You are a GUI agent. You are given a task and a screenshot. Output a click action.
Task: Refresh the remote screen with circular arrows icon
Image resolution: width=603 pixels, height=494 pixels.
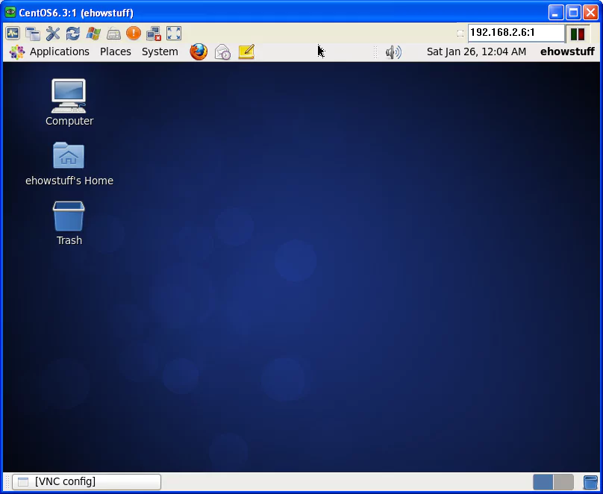point(73,33)
